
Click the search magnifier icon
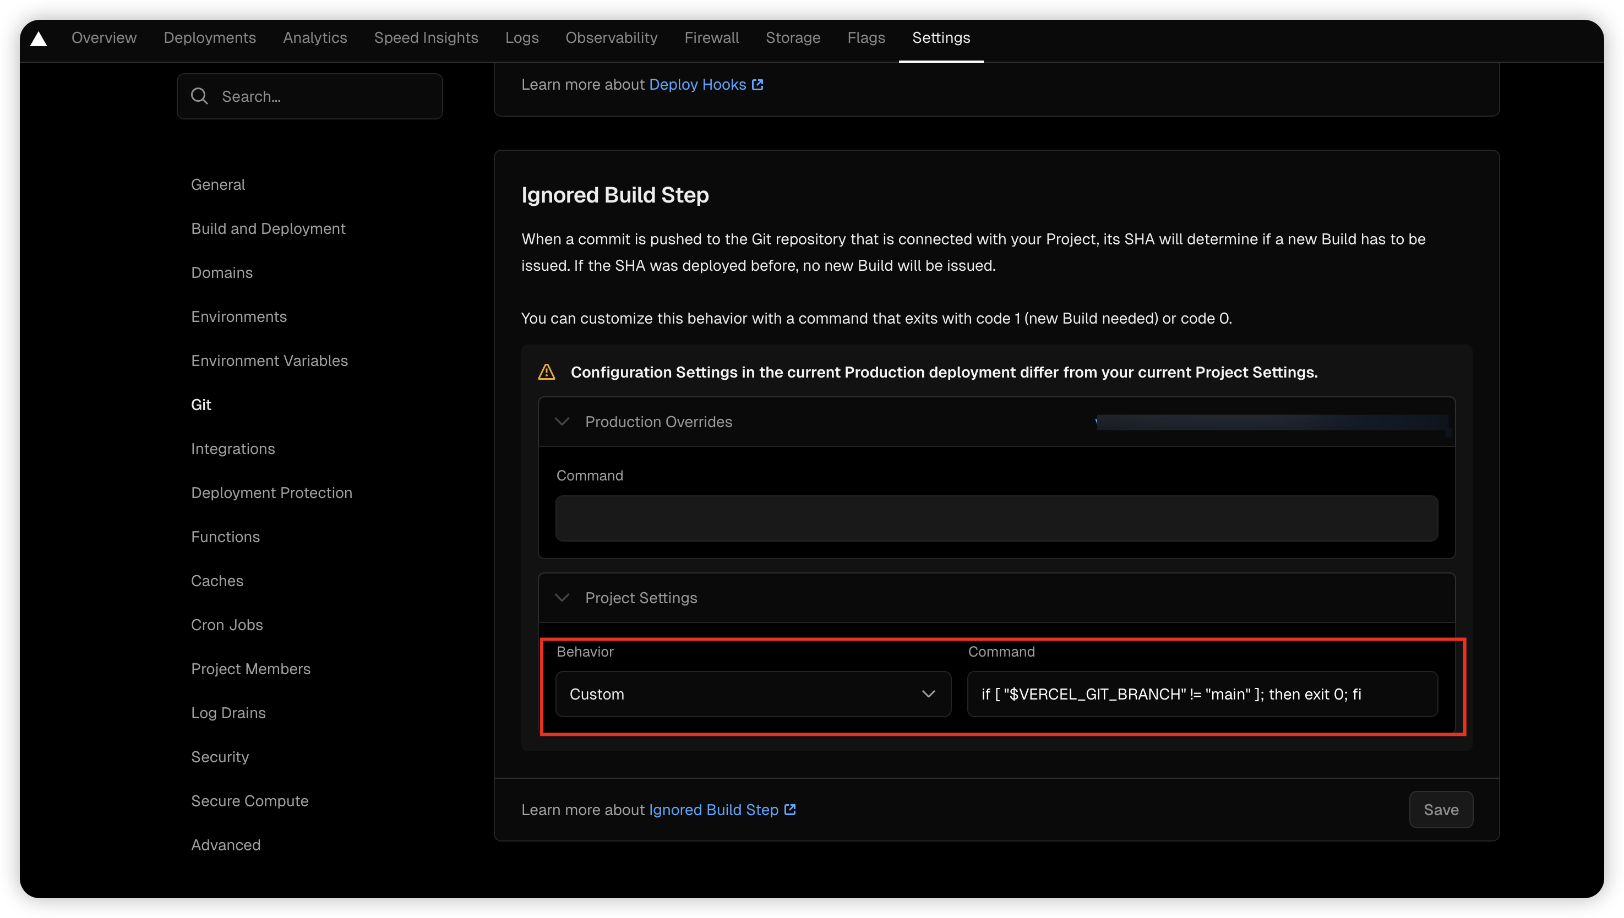tap(199, 96)
